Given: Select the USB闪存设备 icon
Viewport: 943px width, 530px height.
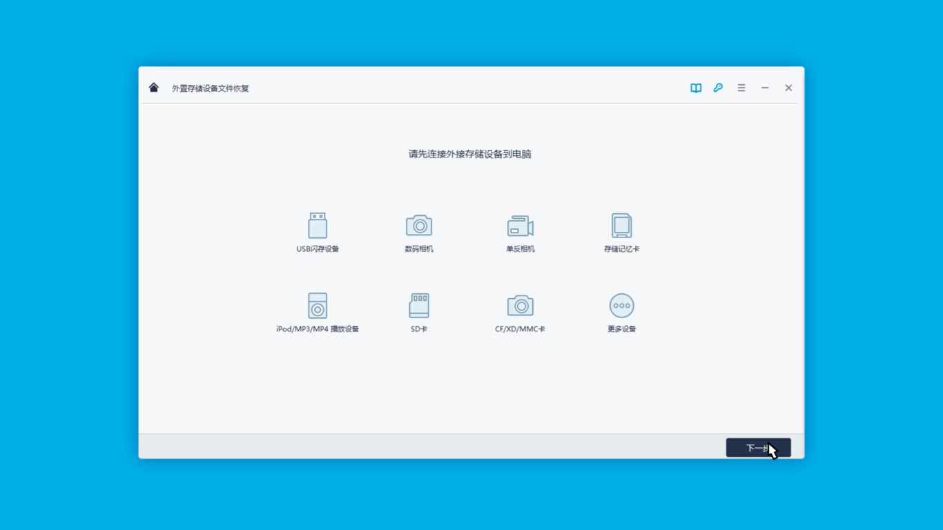Looking at the screenshot, I should click(x=318, y=226).
